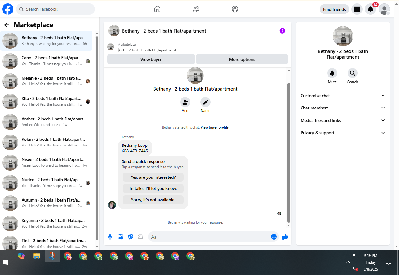Open the Cano conversation
399x275 pixels.
[46, 61]
